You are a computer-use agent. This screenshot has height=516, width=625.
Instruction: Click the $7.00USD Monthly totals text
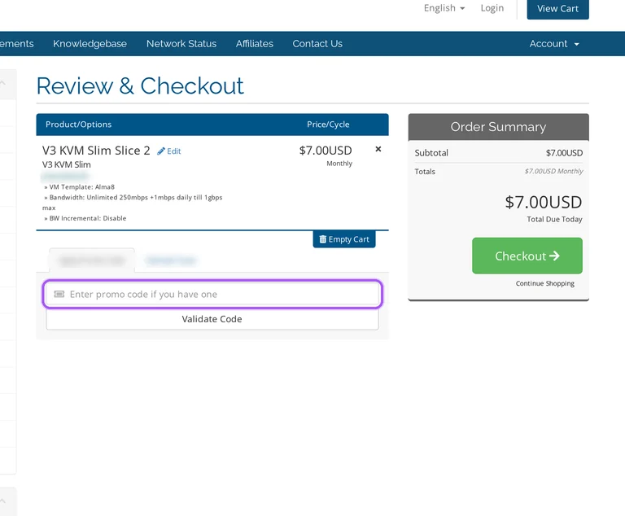tap(553, 171)
